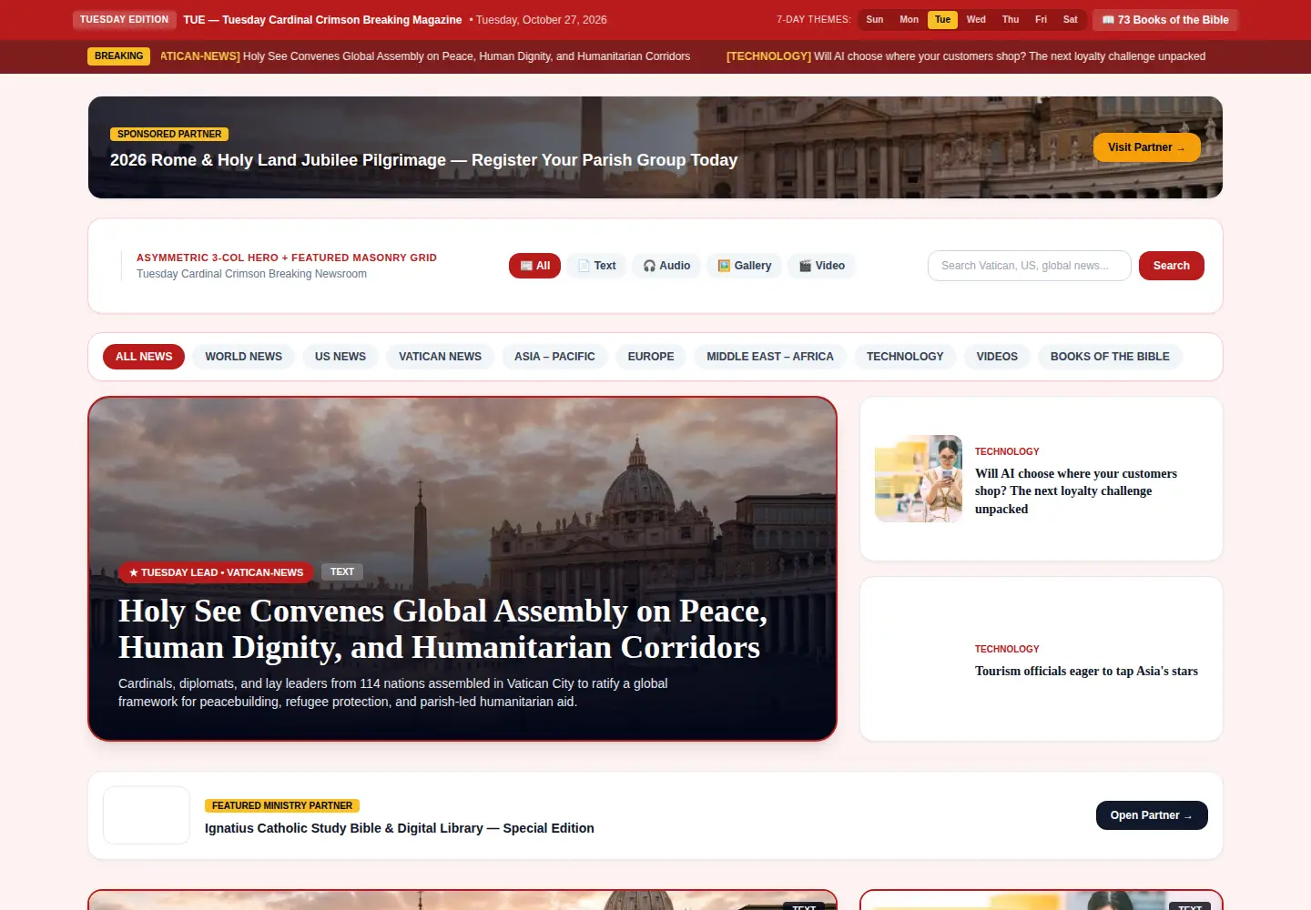1311x910 pixels.
Task: Open the Technology category tab
Action: [905, 357]
